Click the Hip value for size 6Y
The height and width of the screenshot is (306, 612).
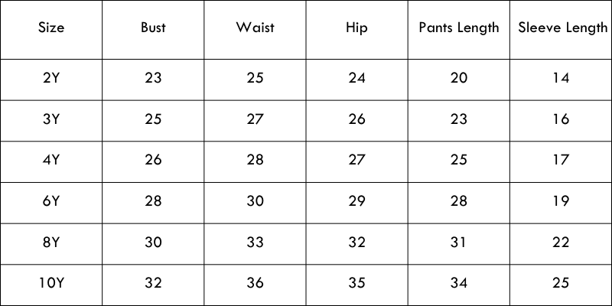click(x=356, y=201)
